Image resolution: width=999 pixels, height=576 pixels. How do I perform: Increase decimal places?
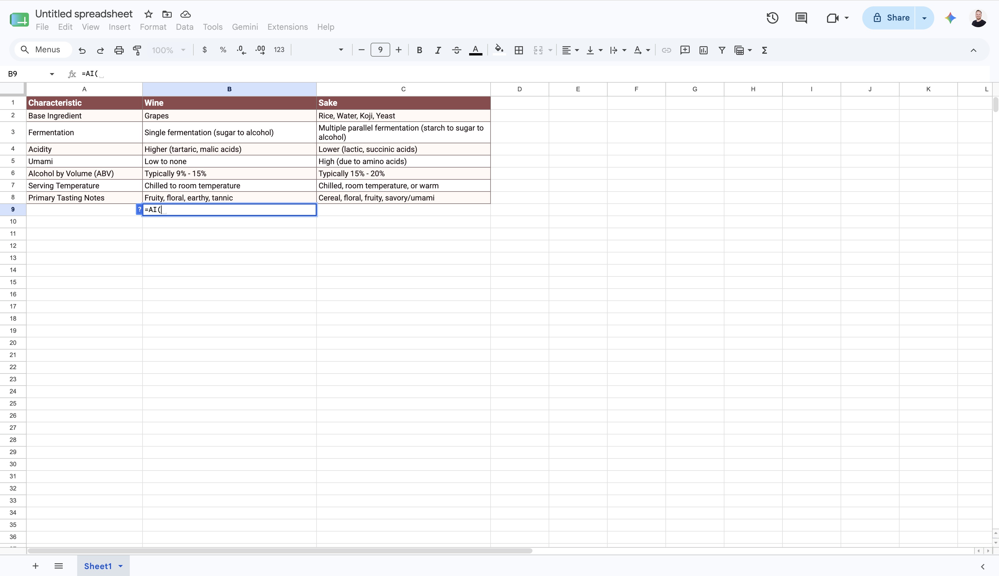(260, 50)
